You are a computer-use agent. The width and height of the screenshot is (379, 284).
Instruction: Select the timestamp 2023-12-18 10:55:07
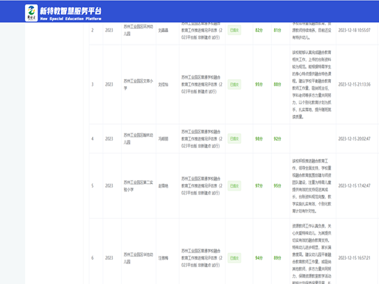tap(354, 30)
